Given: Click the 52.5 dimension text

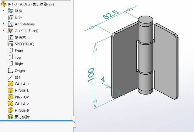Looking at the screenshot, I should [x=111, y=14].
